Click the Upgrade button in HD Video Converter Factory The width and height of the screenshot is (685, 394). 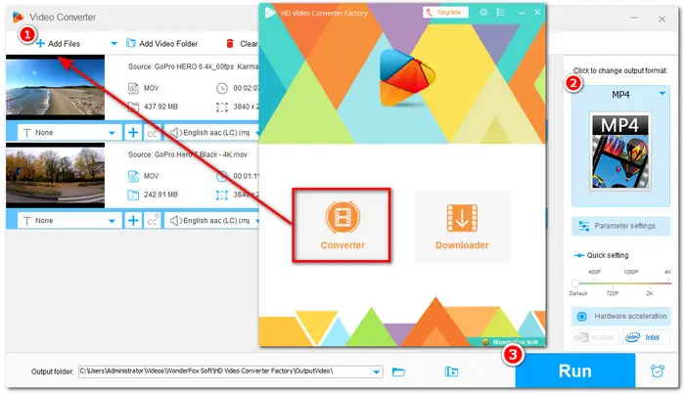445,12
